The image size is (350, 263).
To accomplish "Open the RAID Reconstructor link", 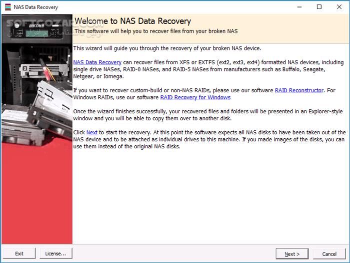I will (299, 90).
